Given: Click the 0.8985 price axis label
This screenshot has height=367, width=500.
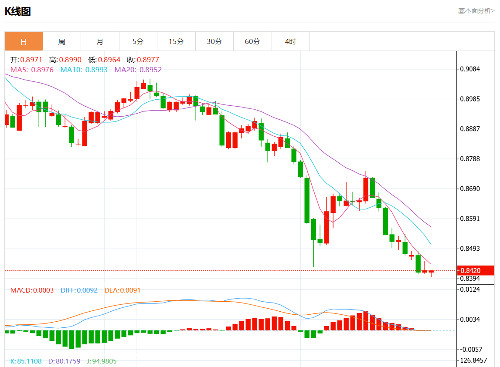Looking at the screenshot, I should tap(470, 99).
